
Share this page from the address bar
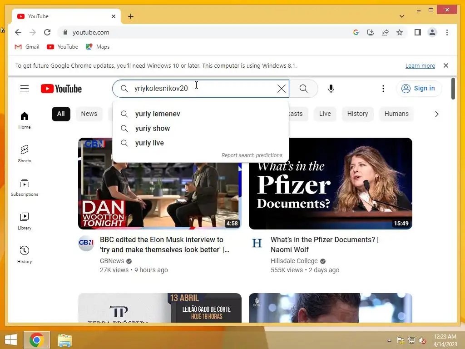pos(385,32)
